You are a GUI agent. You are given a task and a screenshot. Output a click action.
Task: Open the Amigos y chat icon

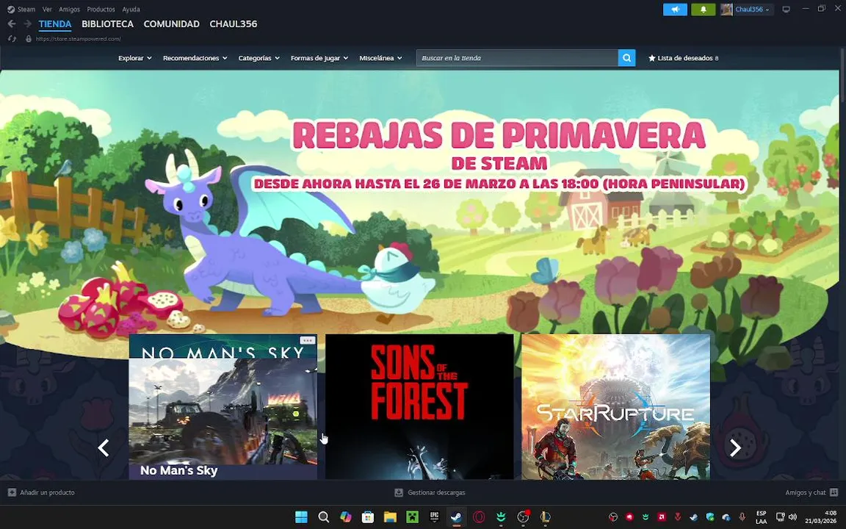[834, 492]
